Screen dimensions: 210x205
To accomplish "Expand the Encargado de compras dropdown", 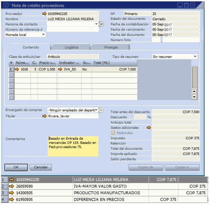I will click(x=96, y=110).
